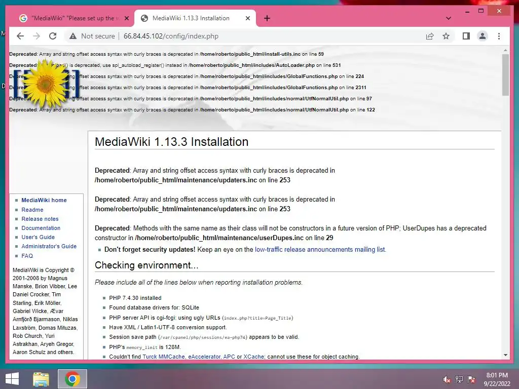Expand the tab search chevron
519x389 pixels.
tap(449, 18)
